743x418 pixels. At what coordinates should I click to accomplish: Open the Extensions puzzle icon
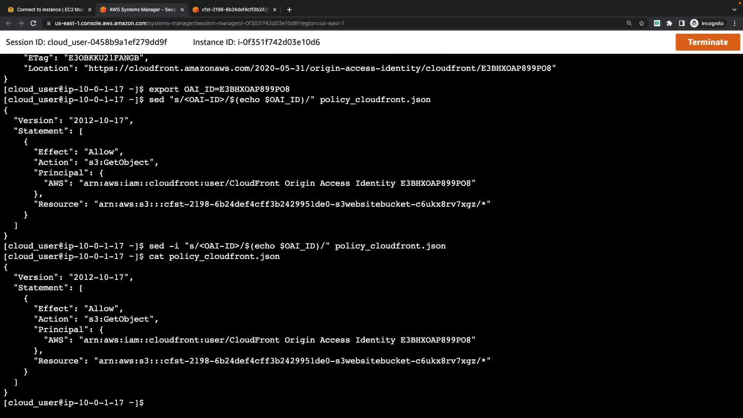tap(669, 23)
